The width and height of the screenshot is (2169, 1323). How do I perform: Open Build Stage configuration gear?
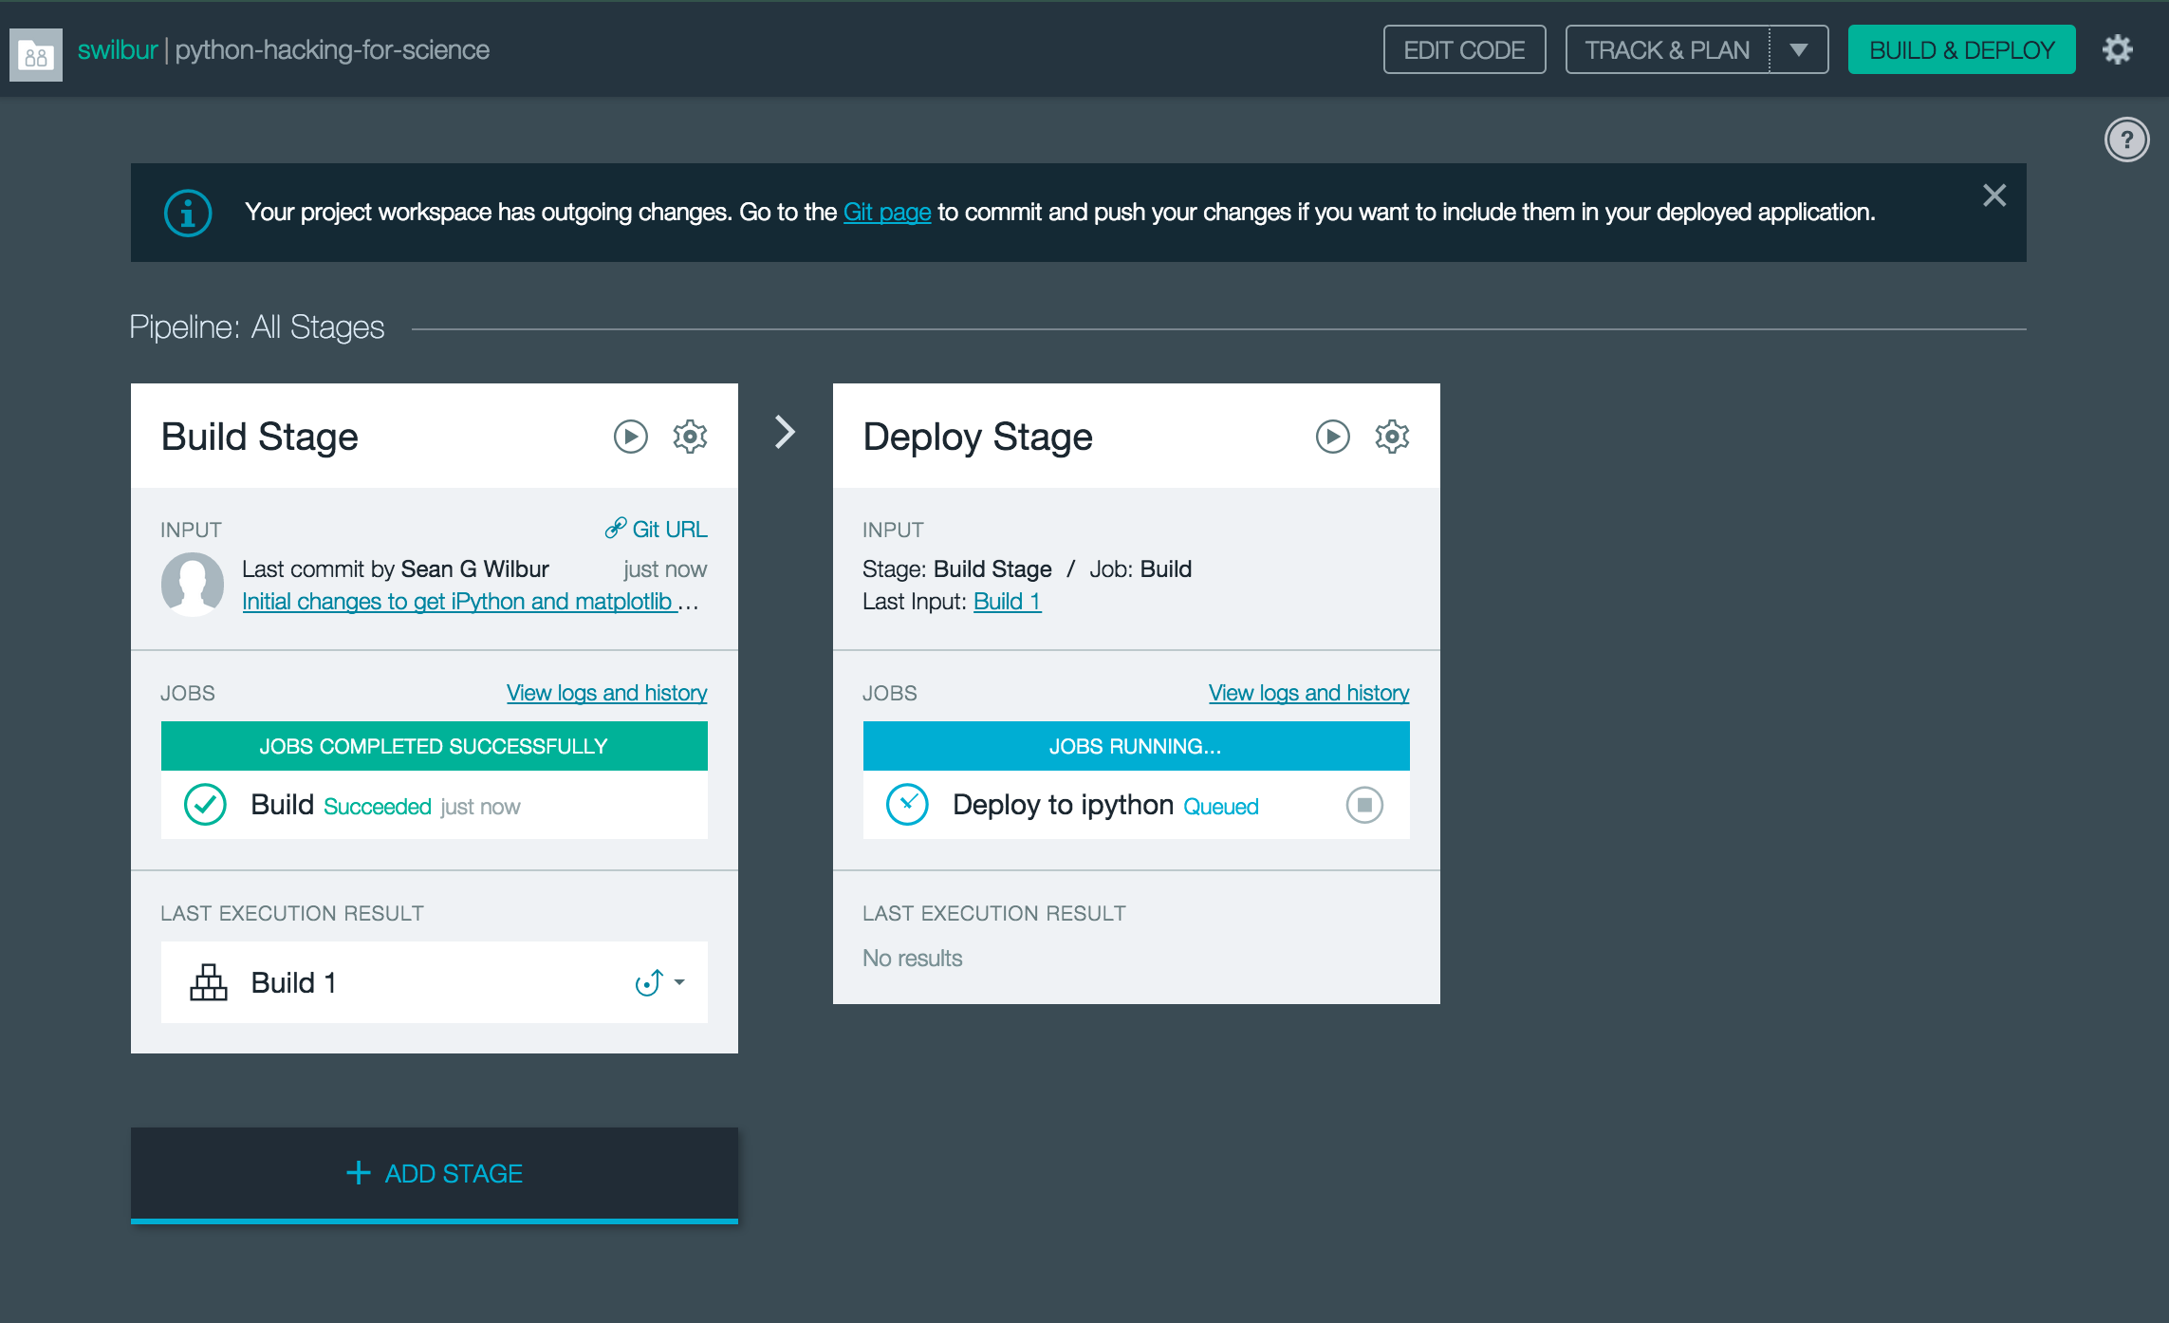pyautogui.click(x=690, y=437)
